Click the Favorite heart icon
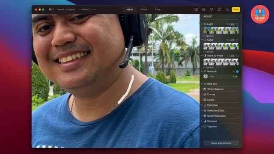The image size is (274, 154). click(211, 9)
